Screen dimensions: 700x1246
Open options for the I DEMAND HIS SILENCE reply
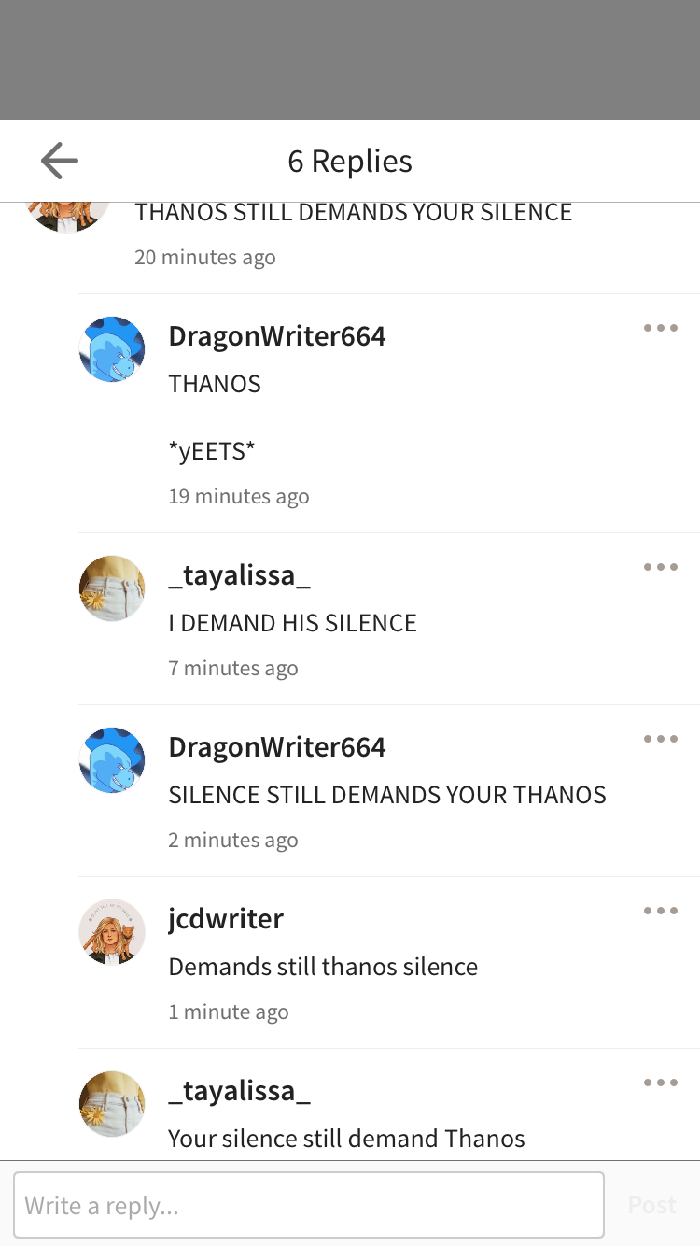click(x=660, y=567)
